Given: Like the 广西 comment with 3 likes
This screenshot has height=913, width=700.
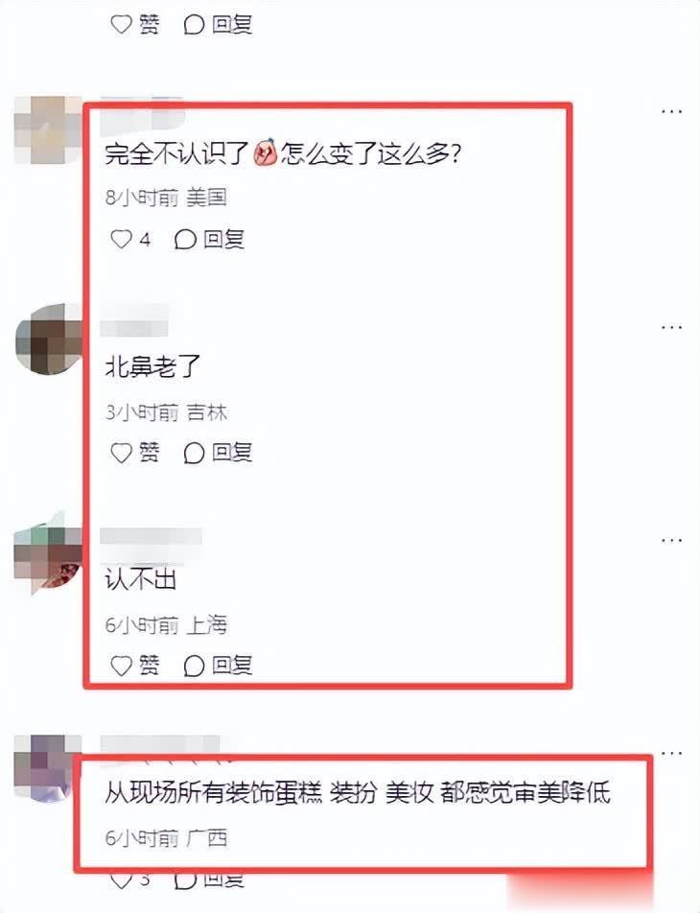Looking at the screenshot, I should pyautogui.click(x=129, y=880).
